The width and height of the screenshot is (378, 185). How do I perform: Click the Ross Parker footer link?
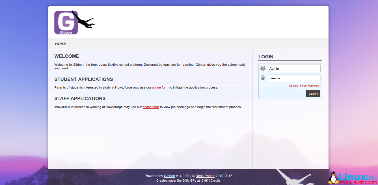point(205,176)
